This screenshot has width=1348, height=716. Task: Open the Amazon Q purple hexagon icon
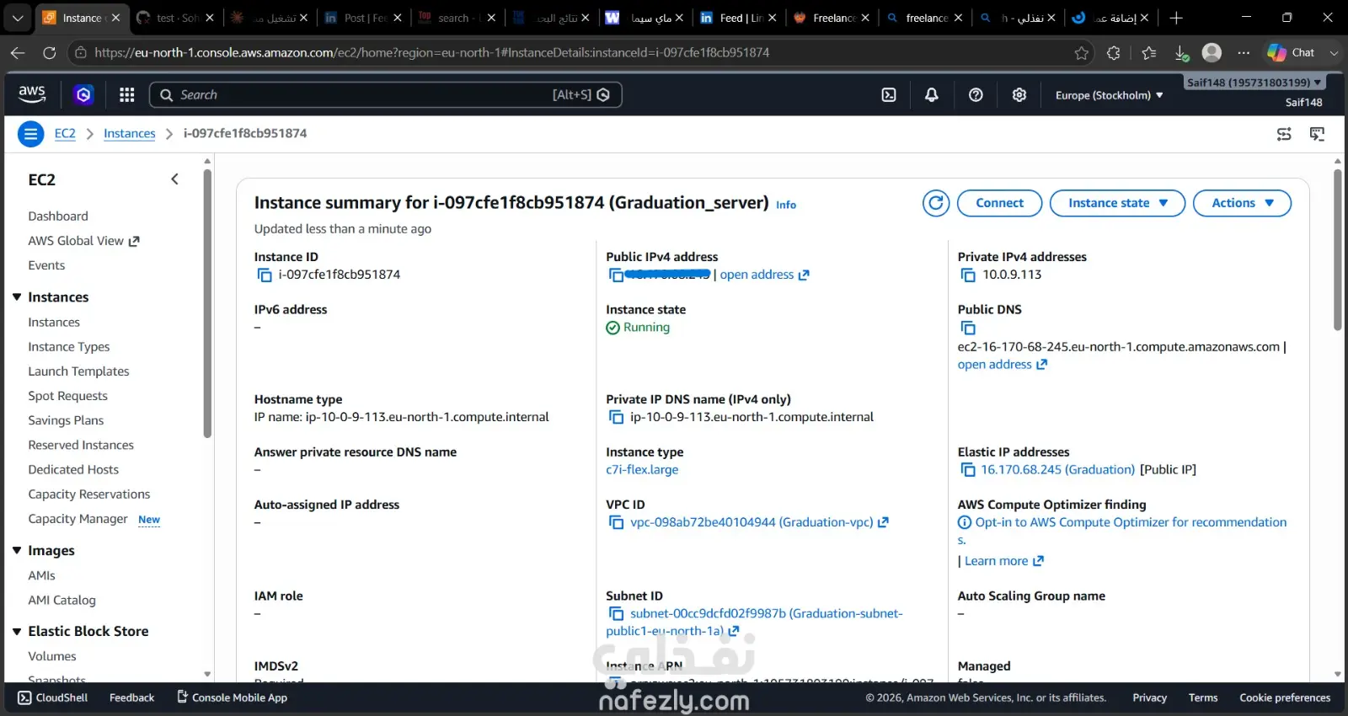[x=83, y=95]
